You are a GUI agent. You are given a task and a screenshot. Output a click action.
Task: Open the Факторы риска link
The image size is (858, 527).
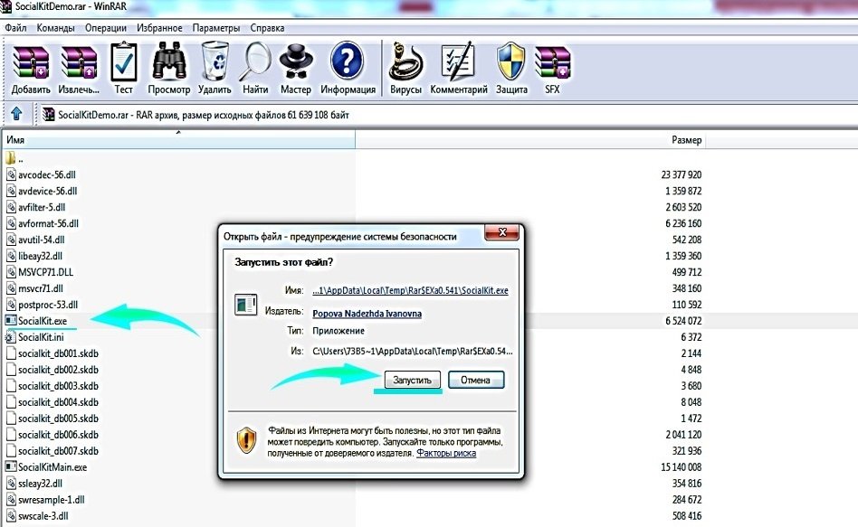446,453
